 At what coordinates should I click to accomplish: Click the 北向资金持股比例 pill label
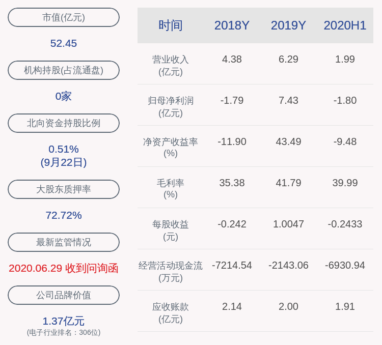coord(64,123)
